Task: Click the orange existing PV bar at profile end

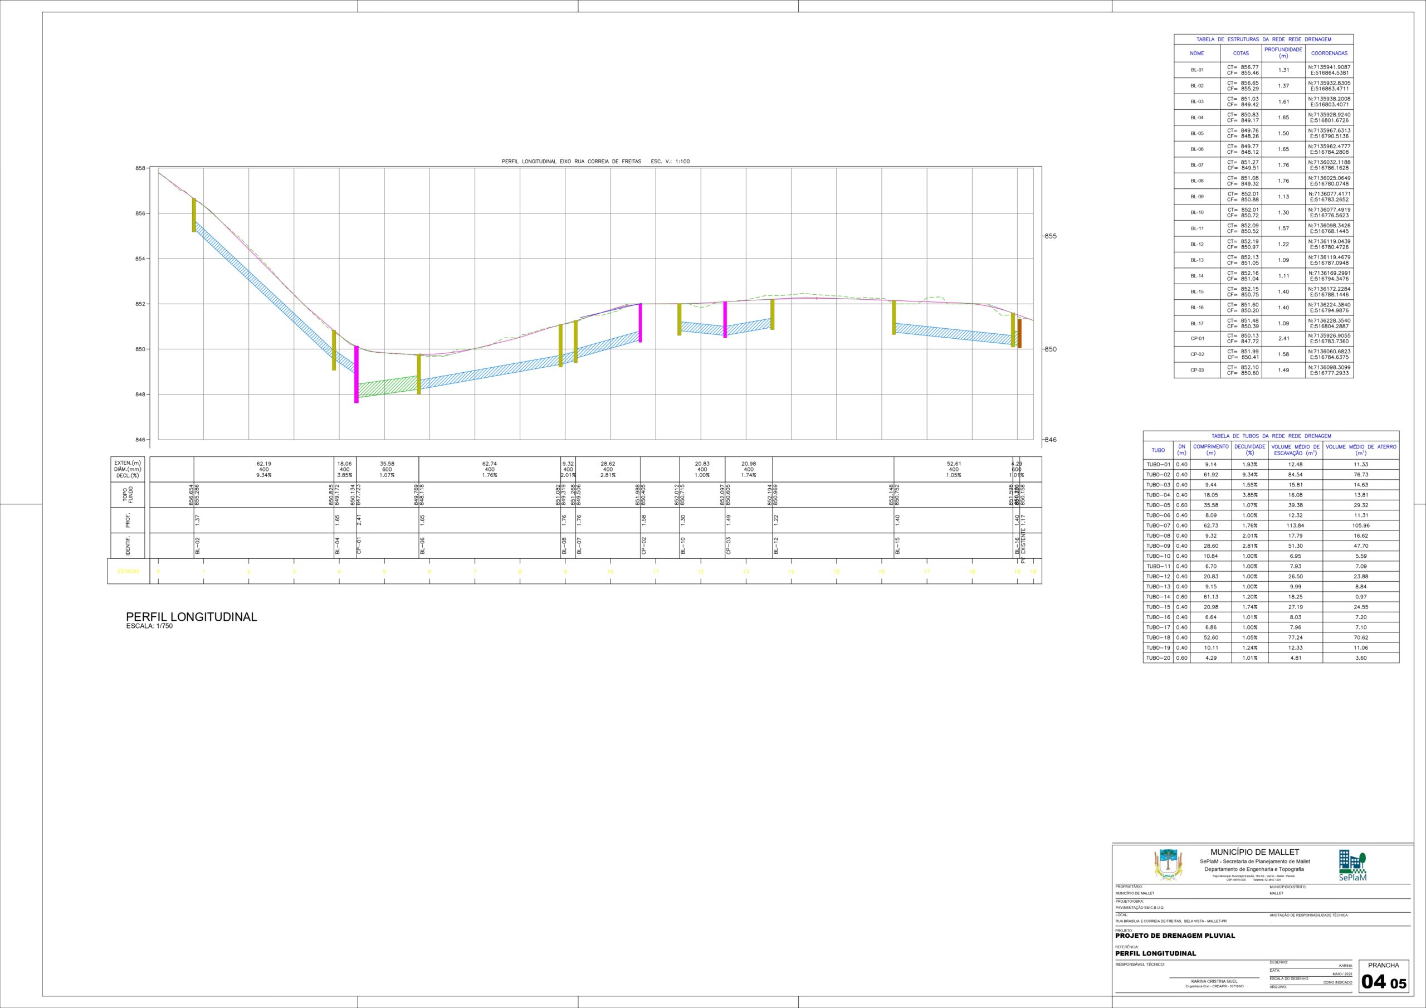Action: point(1019,333)
